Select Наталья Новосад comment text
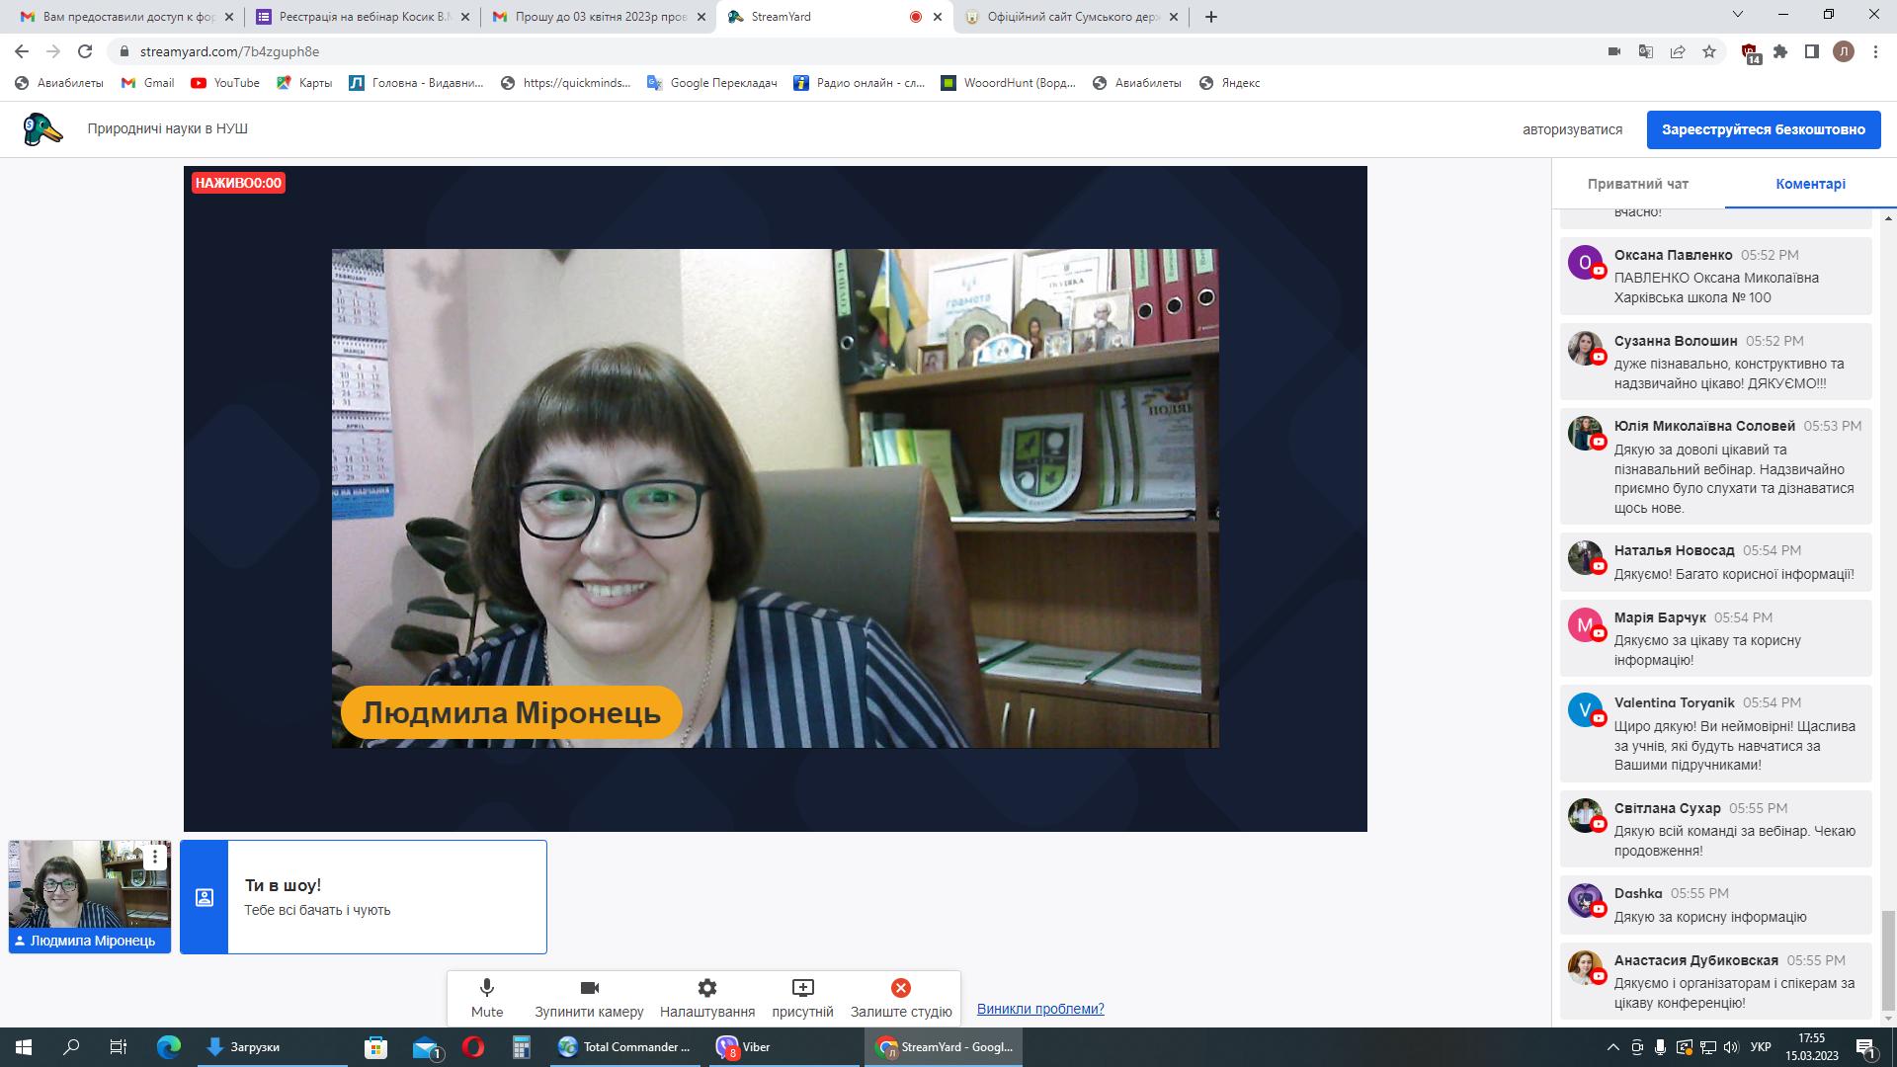1897x1067 pixels. point(1734,574)
